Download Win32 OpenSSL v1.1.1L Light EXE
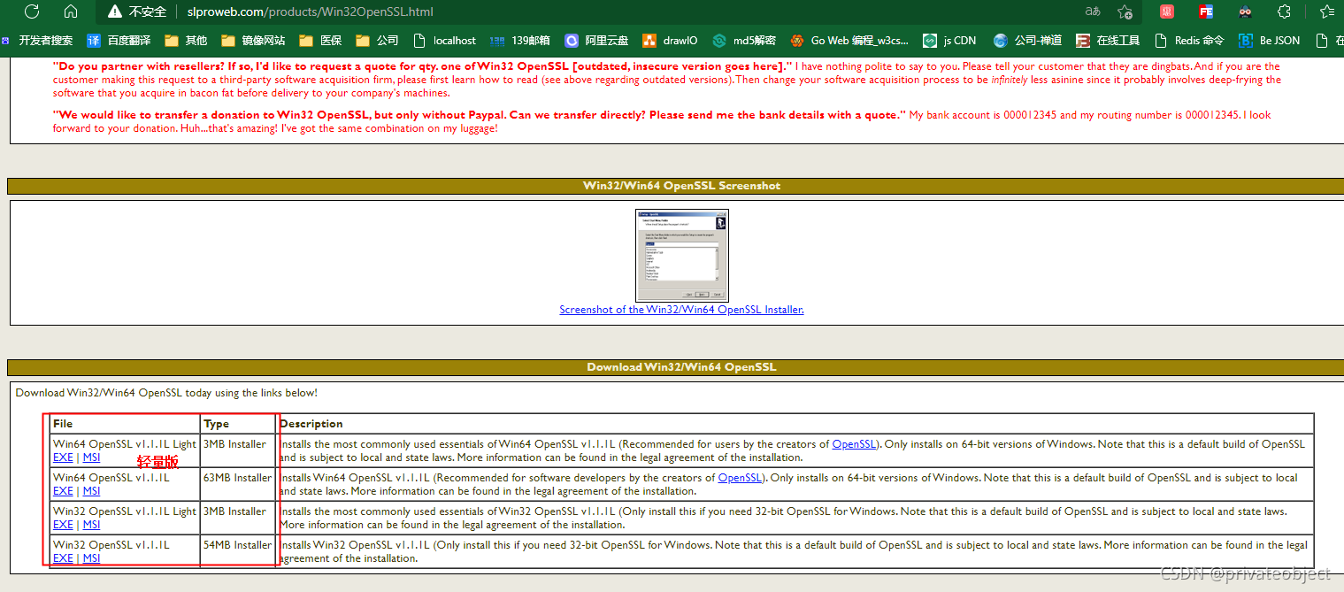 [63, 525]
